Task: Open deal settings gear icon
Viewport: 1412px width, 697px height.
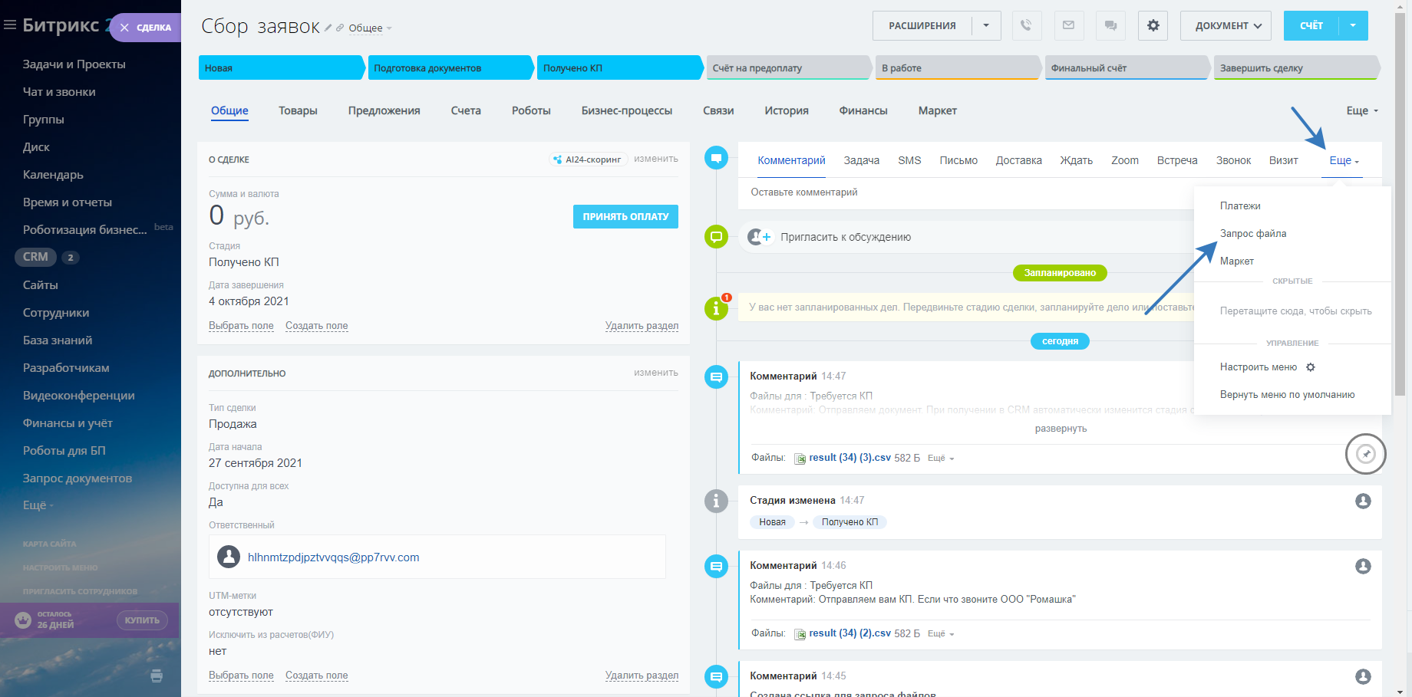Action: click(1153, 25)
